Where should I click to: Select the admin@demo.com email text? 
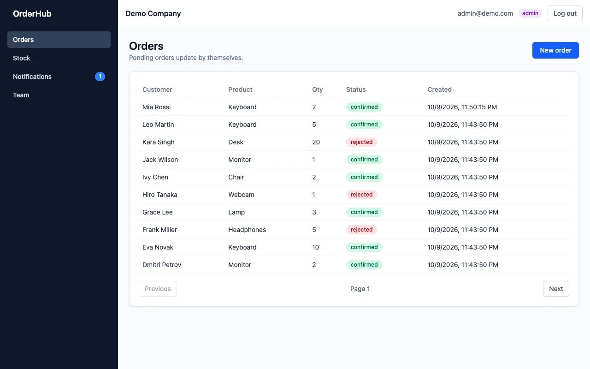[485, 13]
